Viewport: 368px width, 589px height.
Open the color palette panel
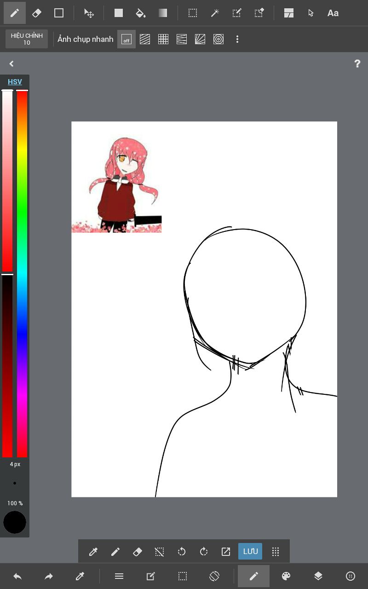286,576
